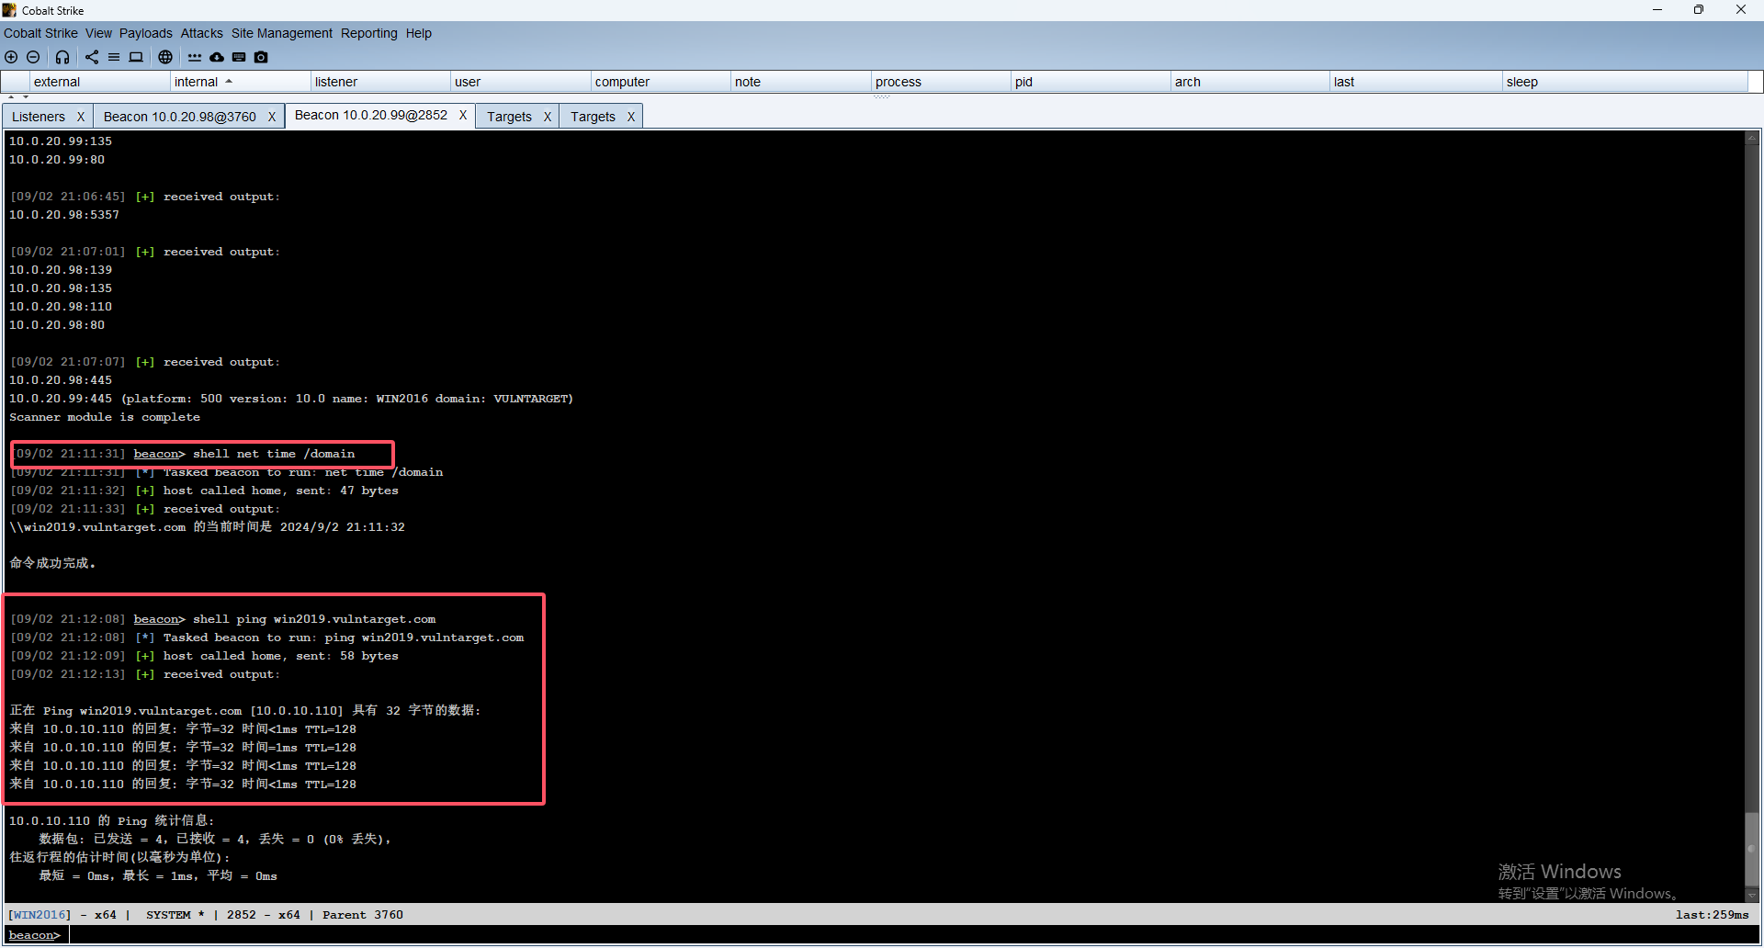Close the Beacon 10.0.20.98@3760 tab

pos(272,117)
